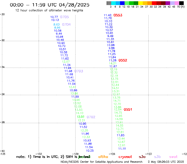Click the green value 14.75
The image size is (187, 164).
[x=118, y=113]
